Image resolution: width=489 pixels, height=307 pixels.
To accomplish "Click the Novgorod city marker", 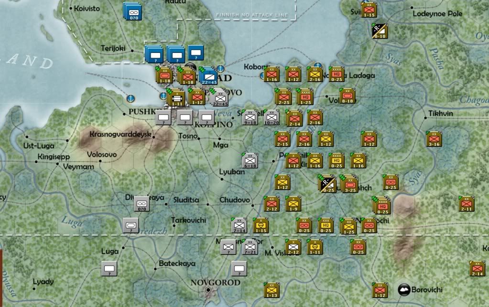I will coord(208,290).
